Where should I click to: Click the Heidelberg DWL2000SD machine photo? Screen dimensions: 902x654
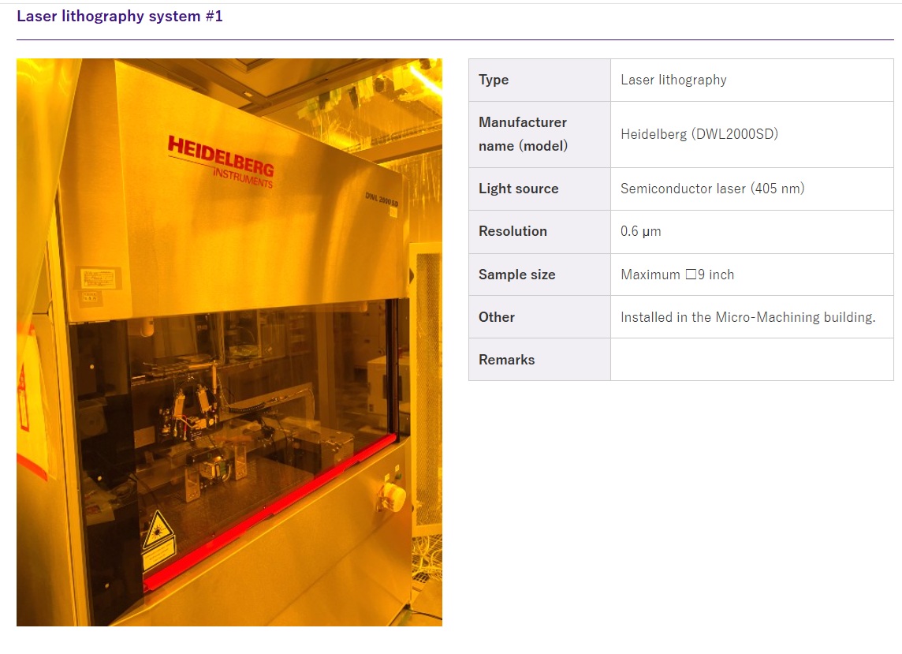(x=229, y=342)
